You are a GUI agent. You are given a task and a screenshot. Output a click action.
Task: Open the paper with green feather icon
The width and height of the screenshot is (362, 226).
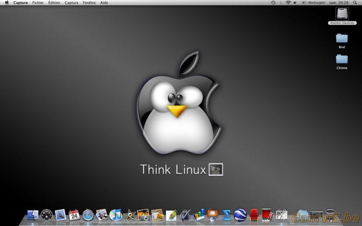pos(171,215)
